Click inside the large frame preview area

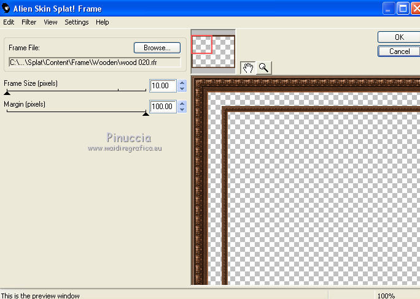[306, 181]
